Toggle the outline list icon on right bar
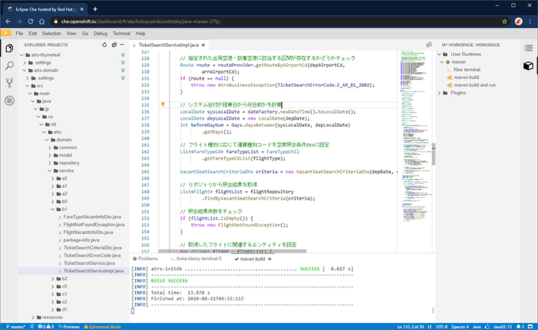 [x=528, y=48]
